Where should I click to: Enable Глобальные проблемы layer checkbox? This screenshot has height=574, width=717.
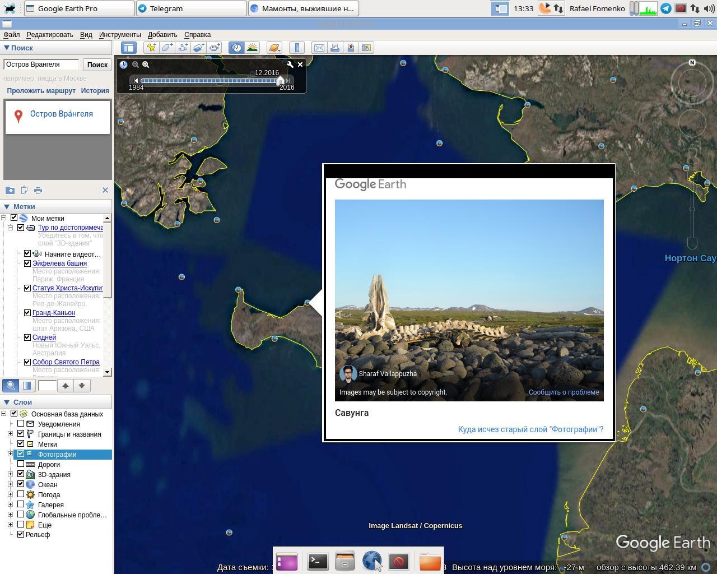(x=21, y=515)
